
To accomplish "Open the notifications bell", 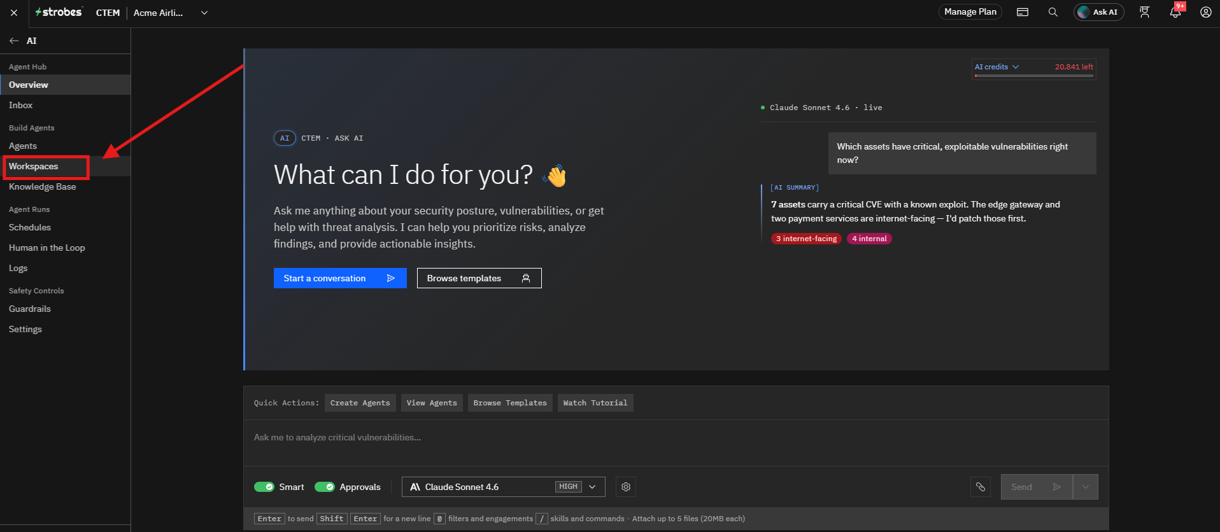I will click(1175, 12).
